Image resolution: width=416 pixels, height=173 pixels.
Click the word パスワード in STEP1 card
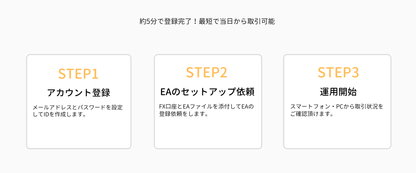(x=87, y=107)
